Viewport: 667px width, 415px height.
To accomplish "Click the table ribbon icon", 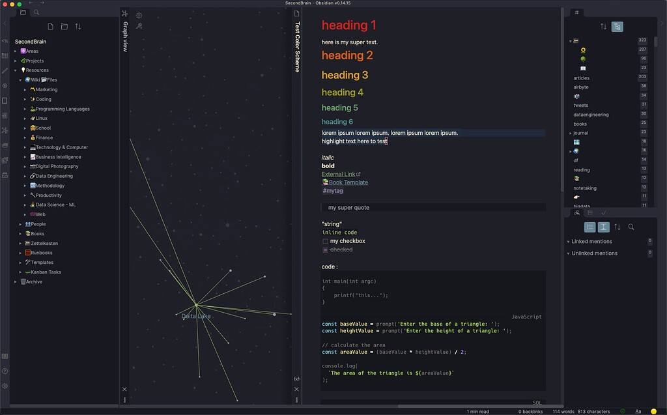I will coord(5,56).
